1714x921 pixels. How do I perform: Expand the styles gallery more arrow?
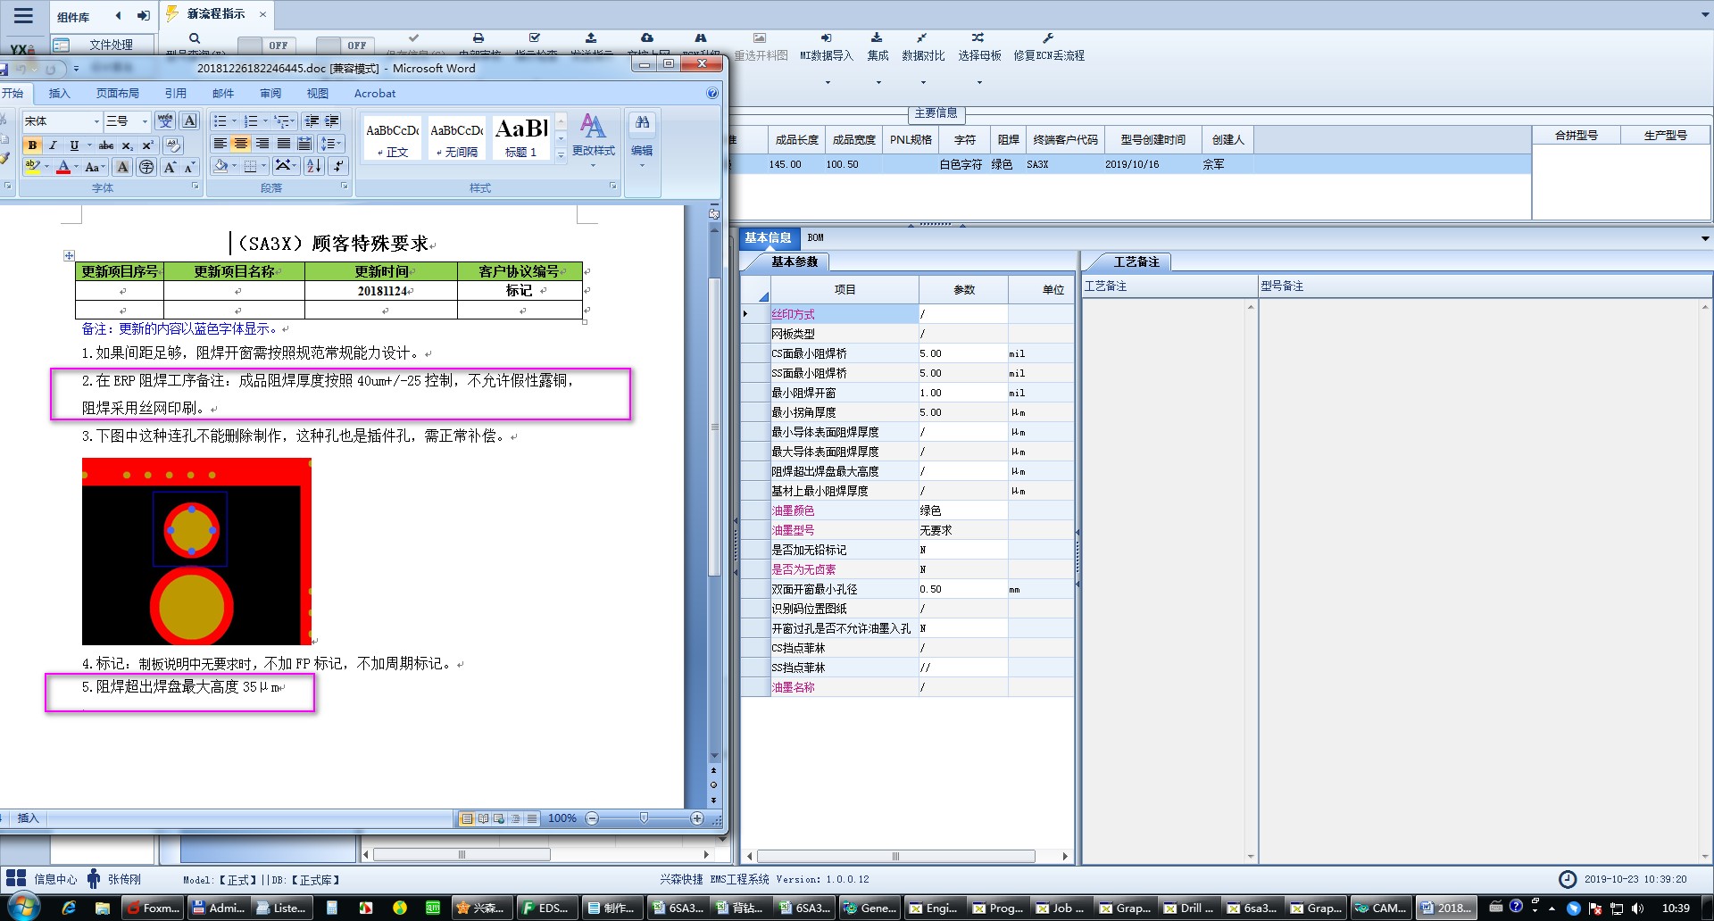tap(561, 155)
